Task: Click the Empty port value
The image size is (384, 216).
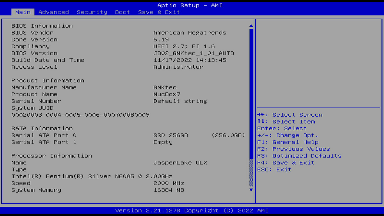Action: click(x=163, y=142)
